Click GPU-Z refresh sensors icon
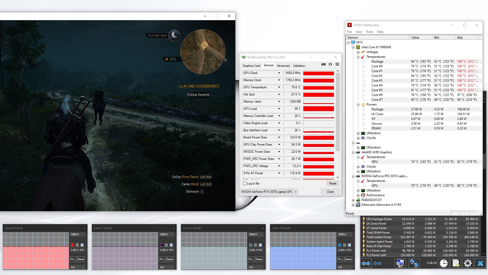 pos(330,64)
